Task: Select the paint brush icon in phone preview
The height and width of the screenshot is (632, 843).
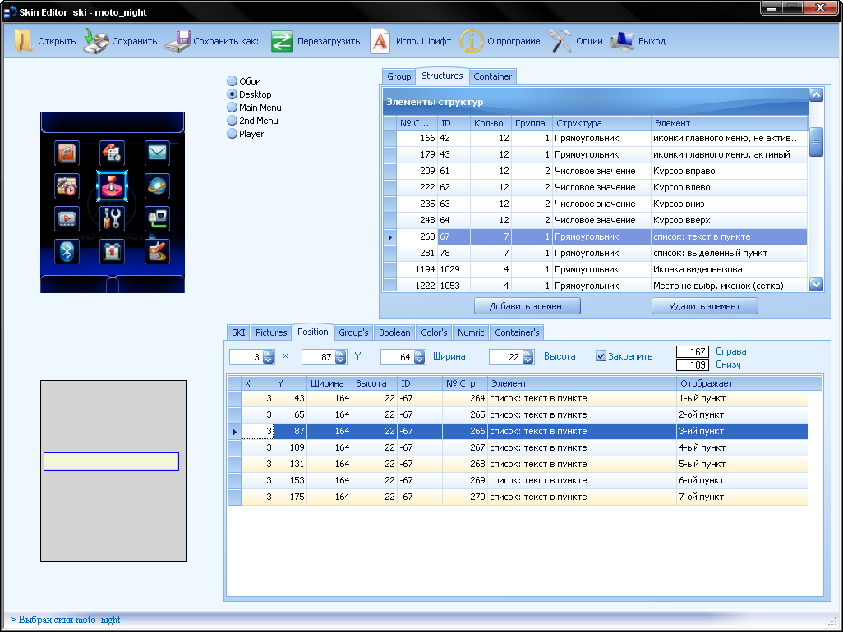Action: (157, 251)
